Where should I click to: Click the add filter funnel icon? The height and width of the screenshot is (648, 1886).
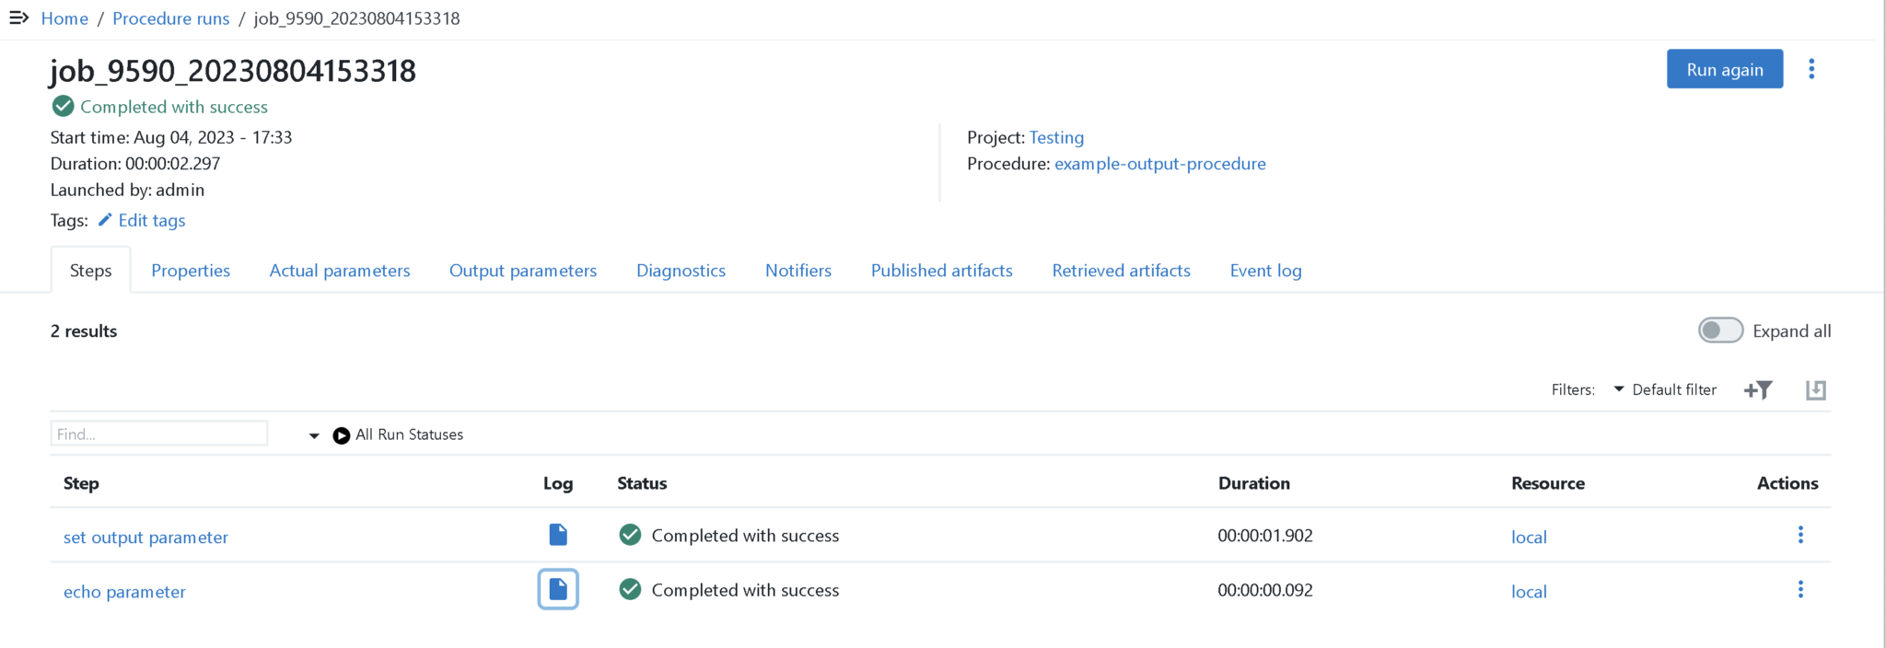click(1757, 390)
